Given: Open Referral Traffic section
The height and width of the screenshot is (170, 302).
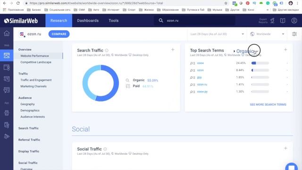Looking at the screenshot, I should pyautogui.click(x=29, y=140).
